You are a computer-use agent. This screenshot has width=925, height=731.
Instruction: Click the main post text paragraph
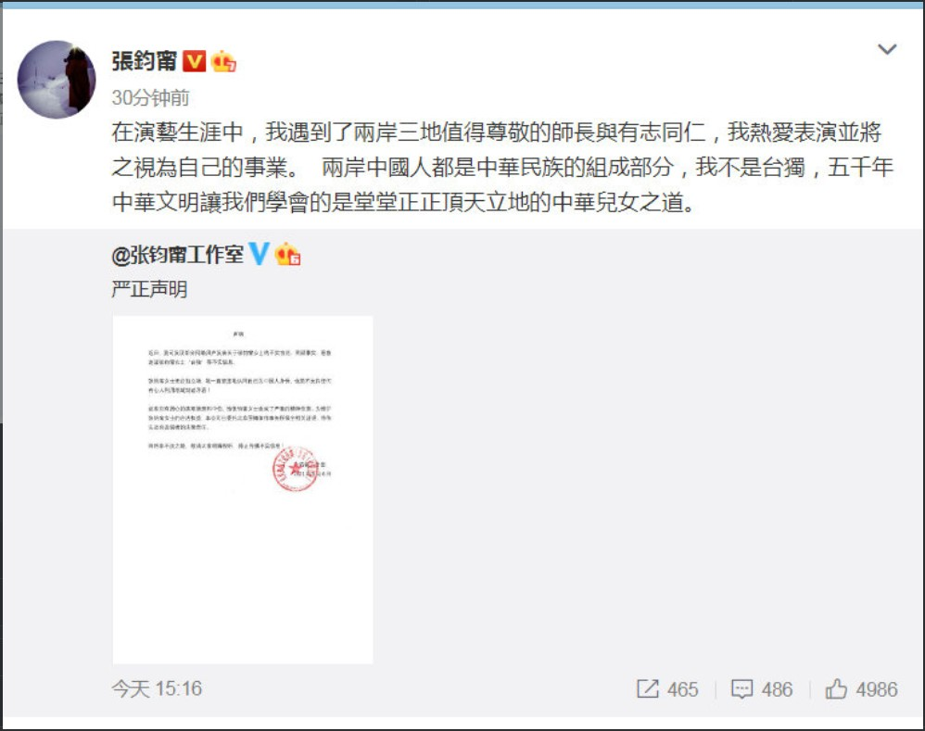tap(502, 168)
